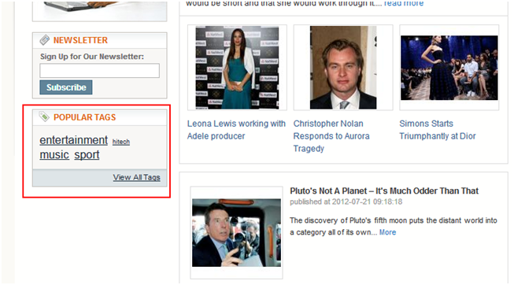
Task: Open Simons Dior runway thumbnail
Action: 449,68
